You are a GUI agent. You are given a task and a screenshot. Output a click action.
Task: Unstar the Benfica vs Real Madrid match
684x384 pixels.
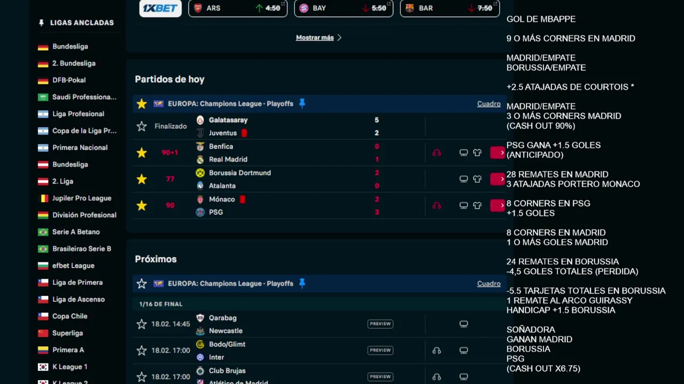(142, 153)
